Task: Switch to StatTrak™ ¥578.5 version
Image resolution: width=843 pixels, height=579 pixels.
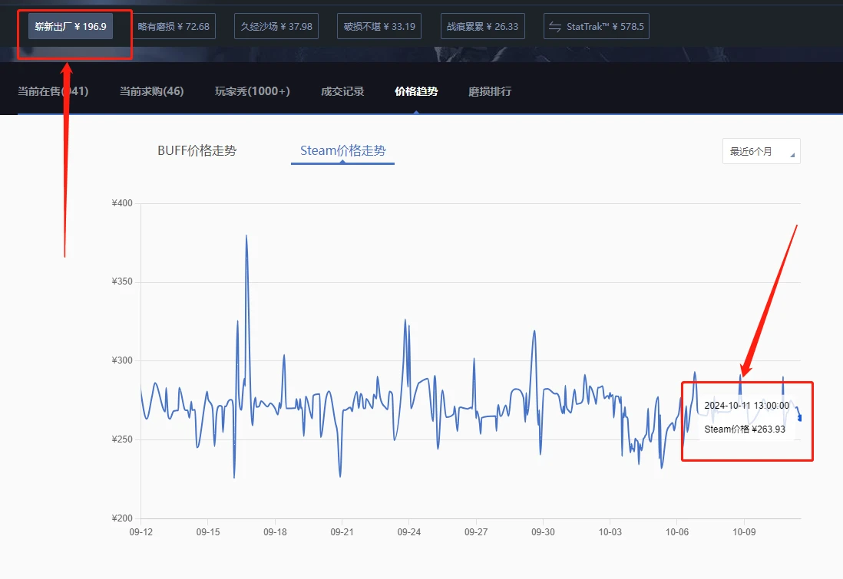Action: (597, 26)
